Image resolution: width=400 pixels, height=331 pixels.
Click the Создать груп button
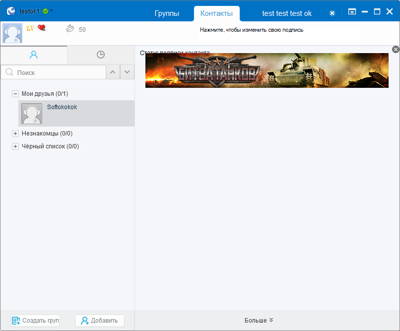pyautogui.click(x=35, y=321)
